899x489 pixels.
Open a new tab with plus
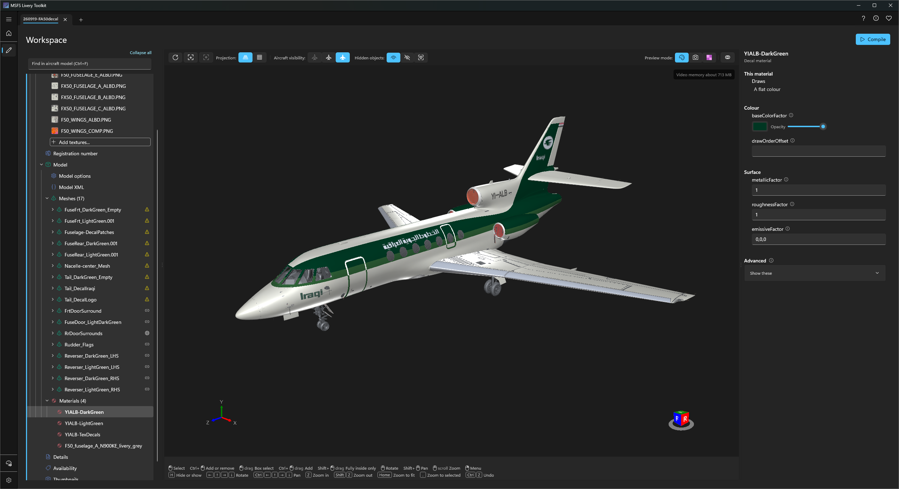tap(81, 20)
